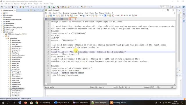
Task: Click Paste clipboard icon in Notepad++ toolbar
Action: coord(71,15)
